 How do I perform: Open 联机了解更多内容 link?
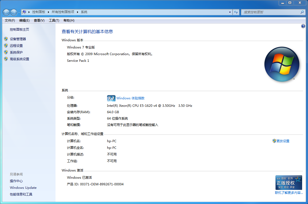tap(289, 193)
